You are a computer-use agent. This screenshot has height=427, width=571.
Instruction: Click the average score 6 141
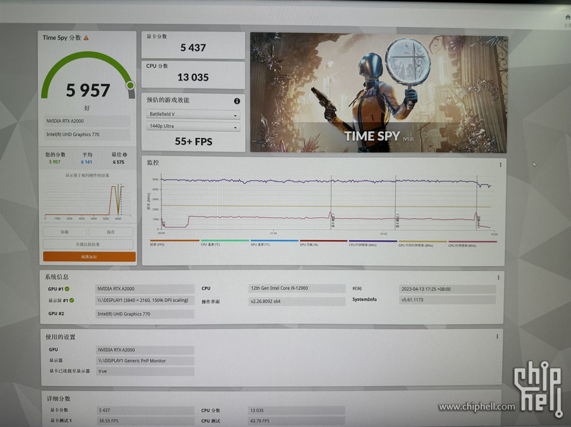coord(87,162)
